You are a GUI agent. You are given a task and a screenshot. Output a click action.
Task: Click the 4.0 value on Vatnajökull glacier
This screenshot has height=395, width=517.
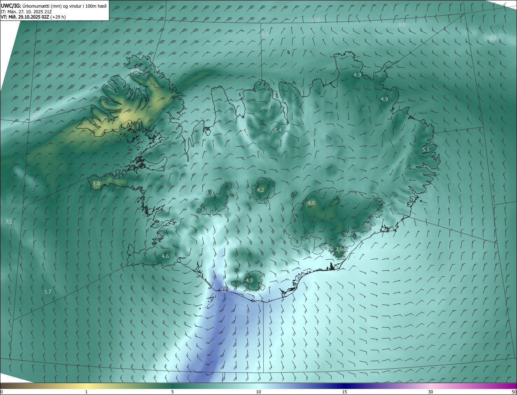[311, 203]
